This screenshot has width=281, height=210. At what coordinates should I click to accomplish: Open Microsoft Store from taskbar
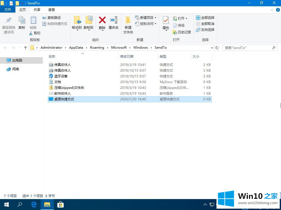60,205
